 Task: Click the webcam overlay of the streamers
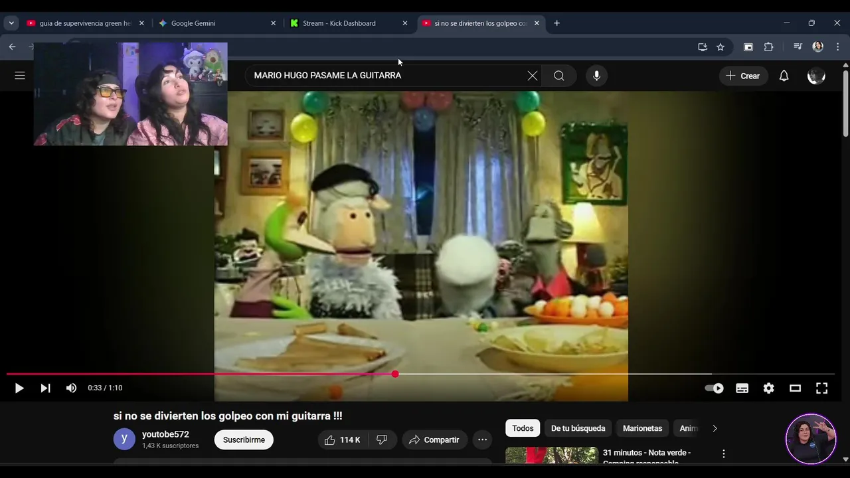[131, 94]
